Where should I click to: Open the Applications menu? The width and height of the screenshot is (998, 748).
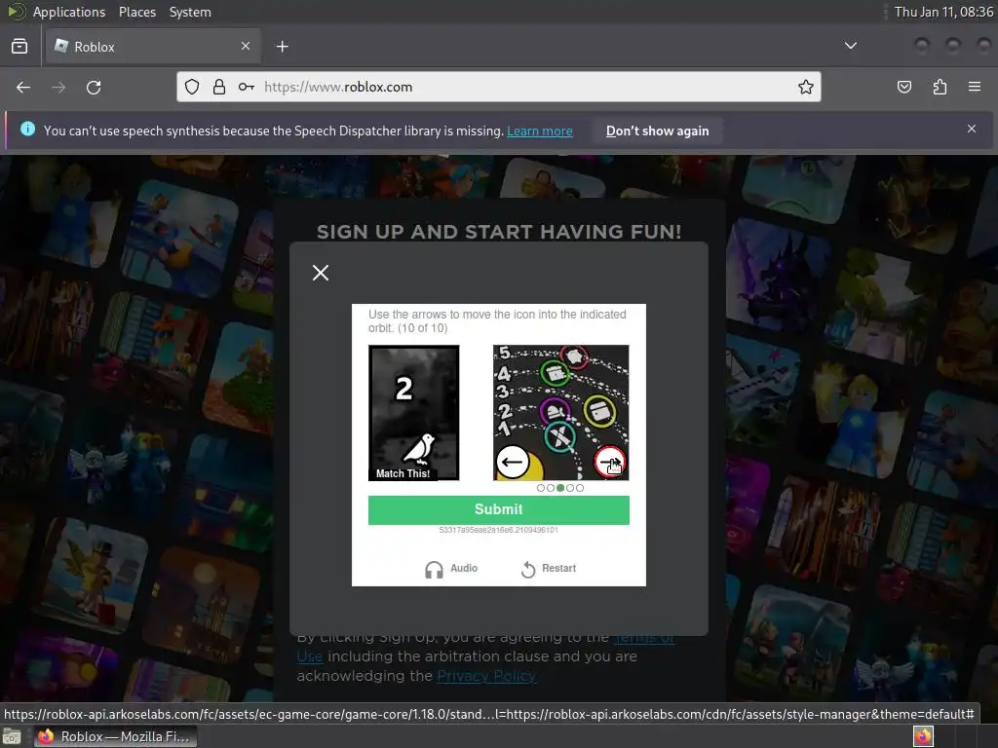pyautogui.click(x=69, y=12)
